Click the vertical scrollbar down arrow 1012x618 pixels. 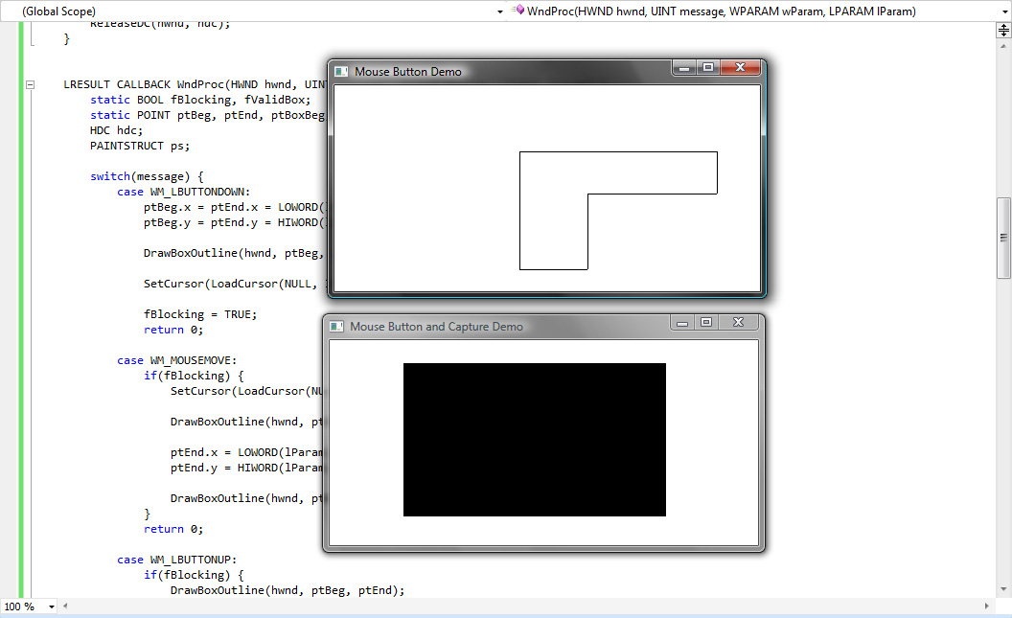point(1003,589)
